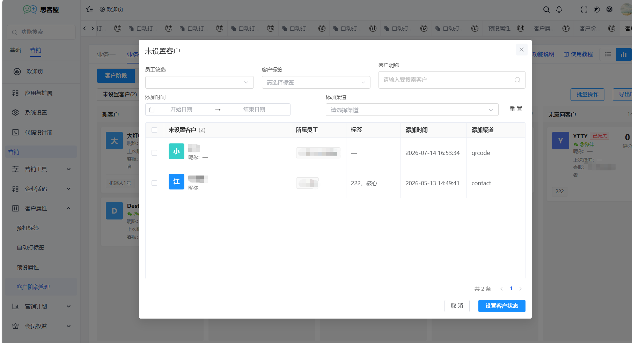Click the 欢迎页 sidebar icon
Screen dimensions: 632x343
[x=17, y=72]
